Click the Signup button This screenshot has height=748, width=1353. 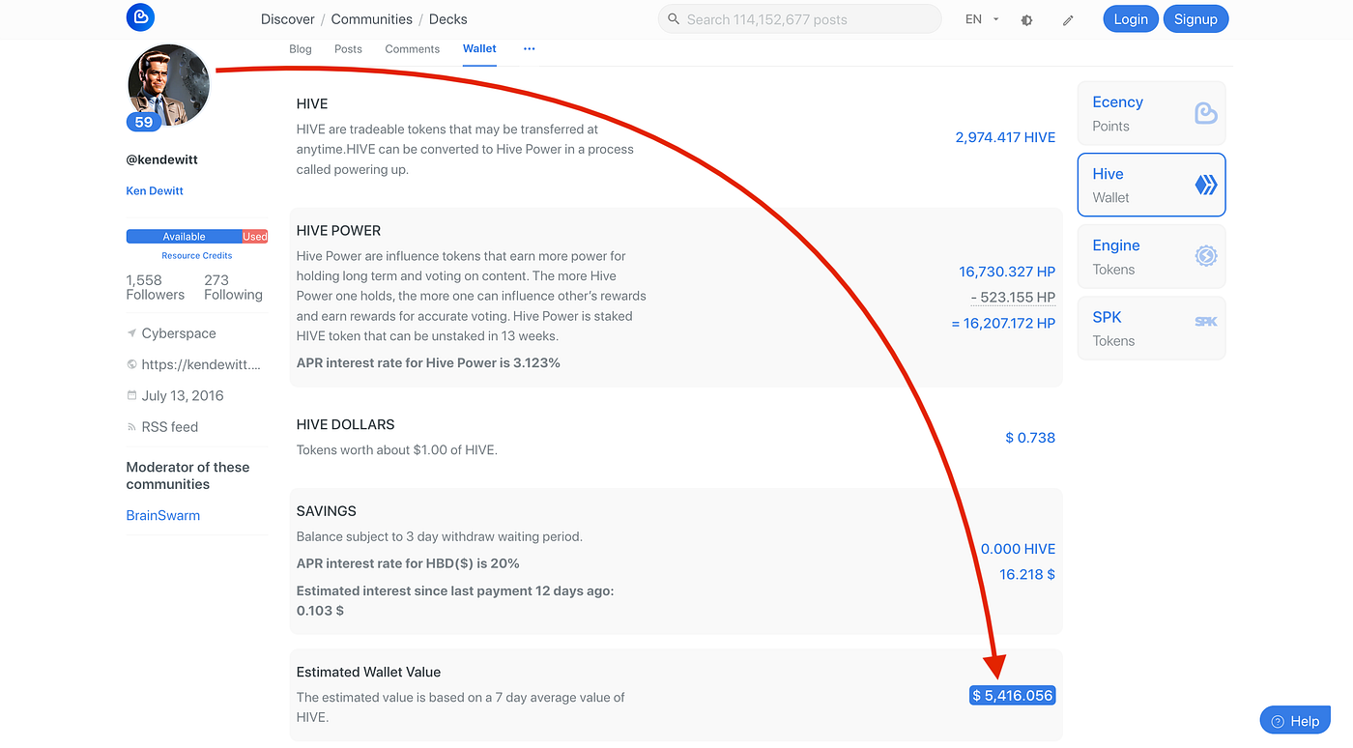[1195, 19]
